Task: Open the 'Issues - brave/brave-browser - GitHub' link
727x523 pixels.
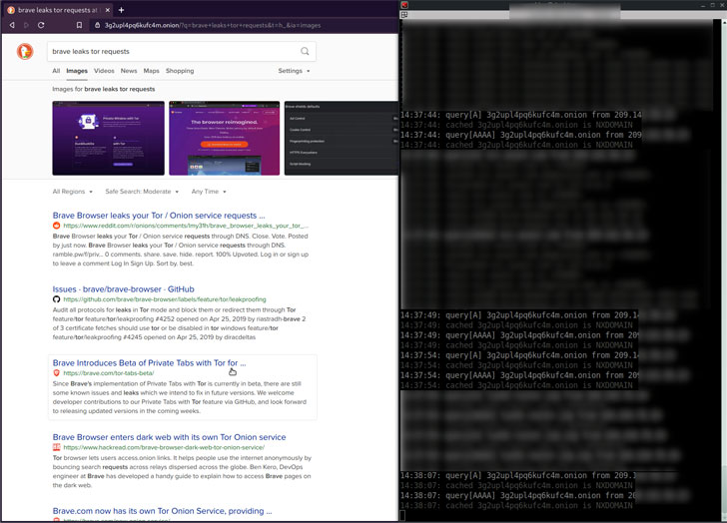Action: tap(123, 288)
